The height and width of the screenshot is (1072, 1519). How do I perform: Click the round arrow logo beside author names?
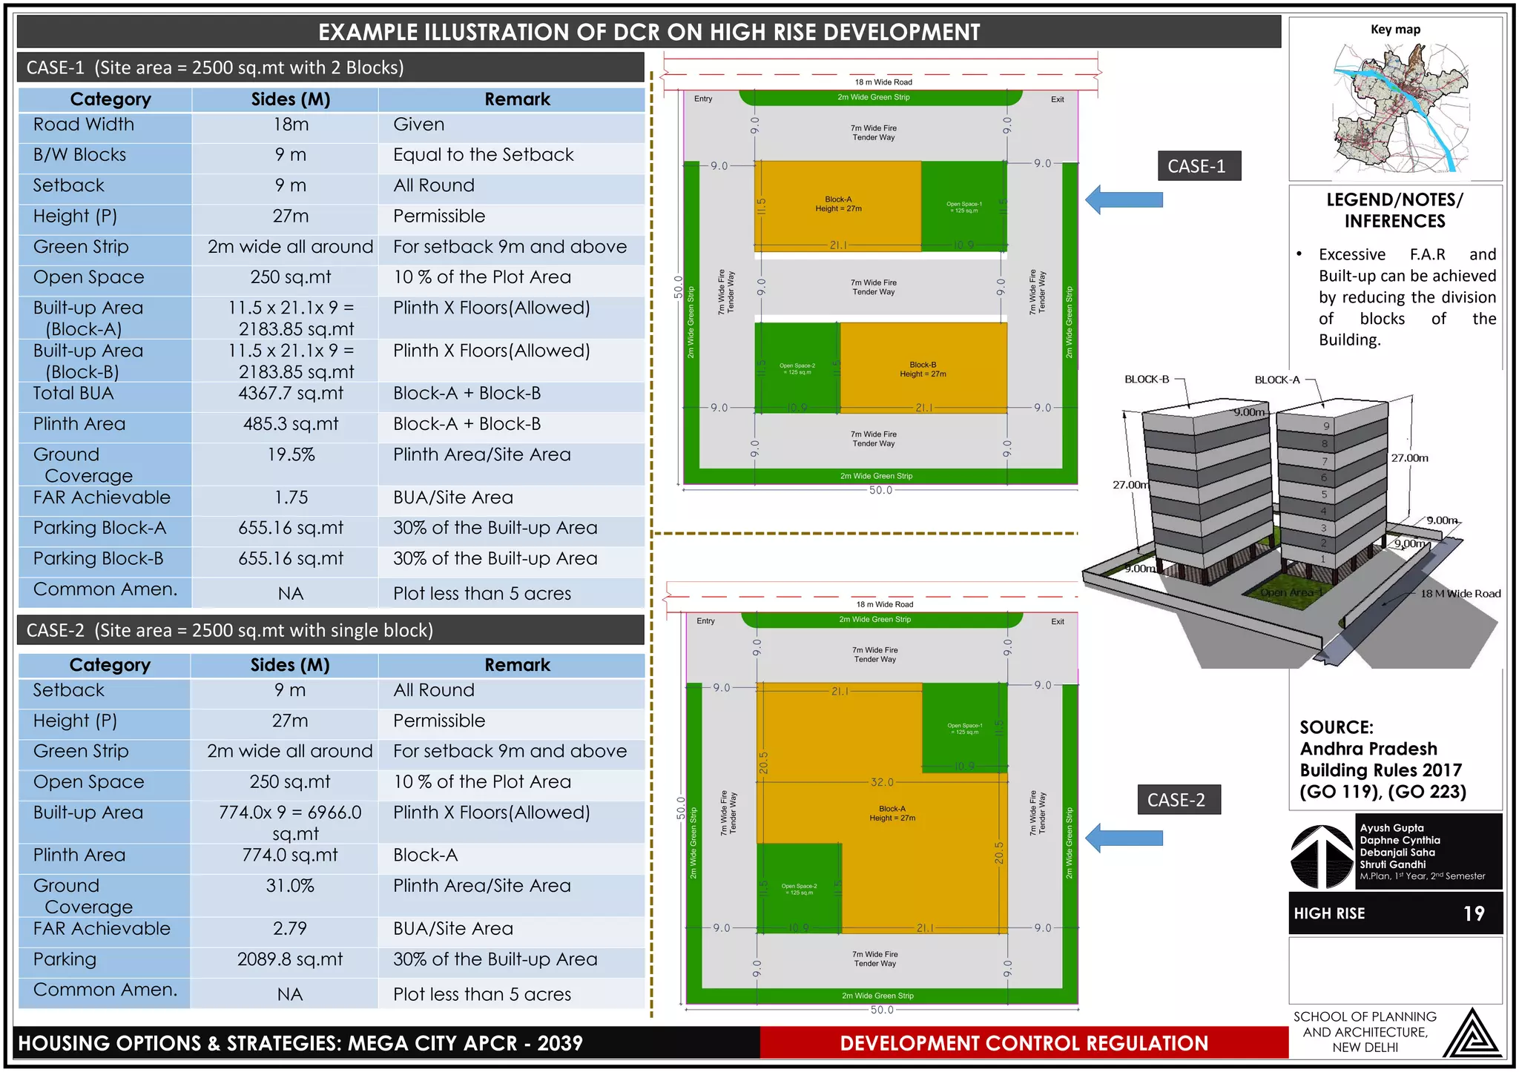(1322, 856)
